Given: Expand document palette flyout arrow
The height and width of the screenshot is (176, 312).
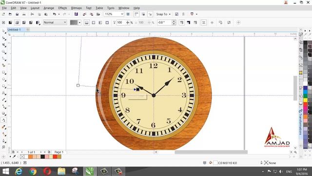Looking at the screenshot, I should tap(10, 156).
